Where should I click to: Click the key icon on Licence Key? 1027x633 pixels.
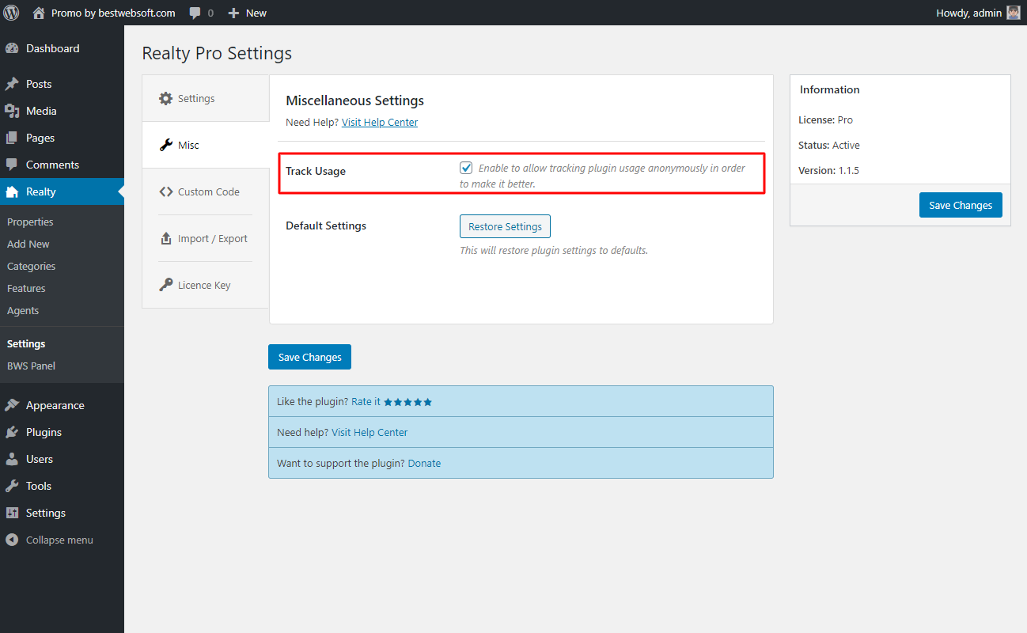point(165,286)
